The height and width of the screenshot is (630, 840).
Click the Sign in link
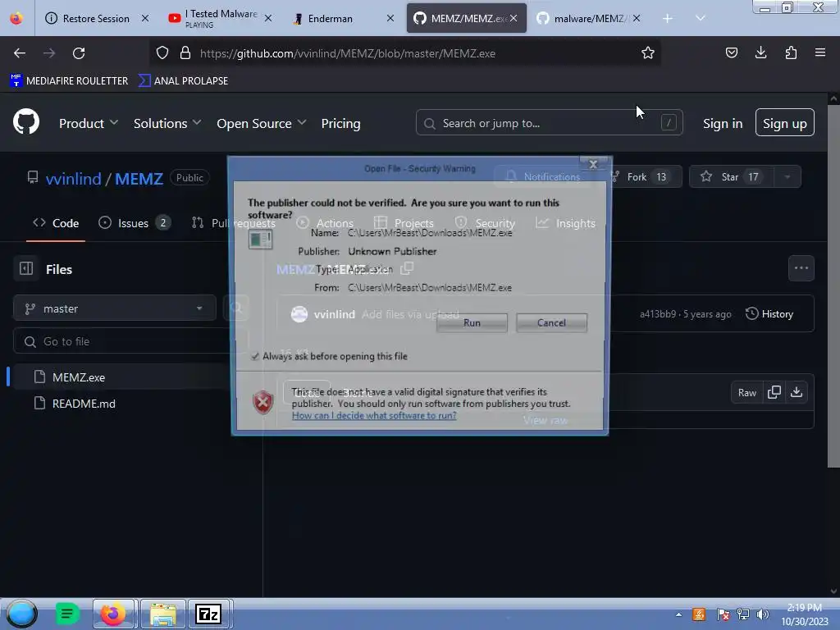coord(723,123)
